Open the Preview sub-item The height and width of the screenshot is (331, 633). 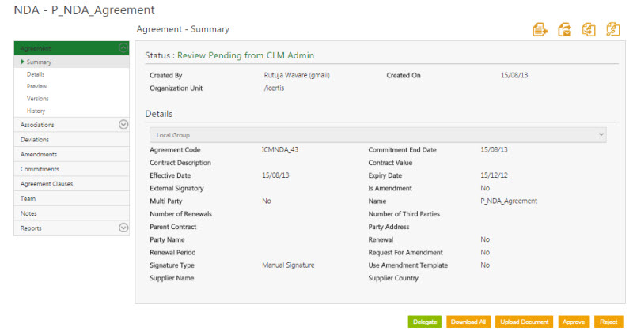tap(36, 86)
